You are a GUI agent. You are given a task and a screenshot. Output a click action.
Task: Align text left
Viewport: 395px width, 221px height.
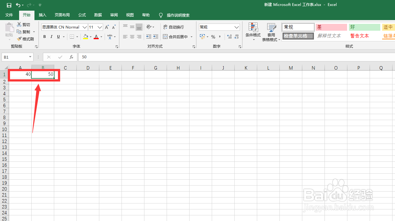coord(125,37)
